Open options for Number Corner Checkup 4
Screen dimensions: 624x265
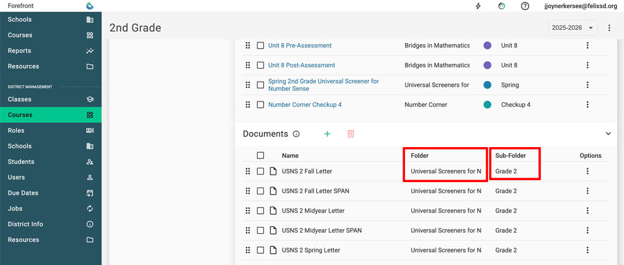(x=587, y=105)
